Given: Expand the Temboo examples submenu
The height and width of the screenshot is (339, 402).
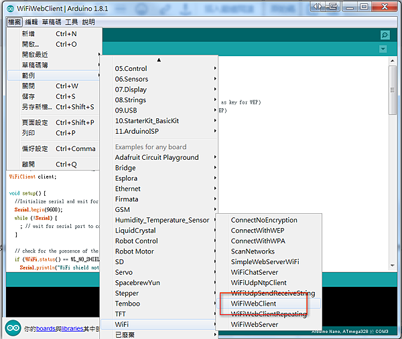Looking at the screenshot, I should point(159,304).
